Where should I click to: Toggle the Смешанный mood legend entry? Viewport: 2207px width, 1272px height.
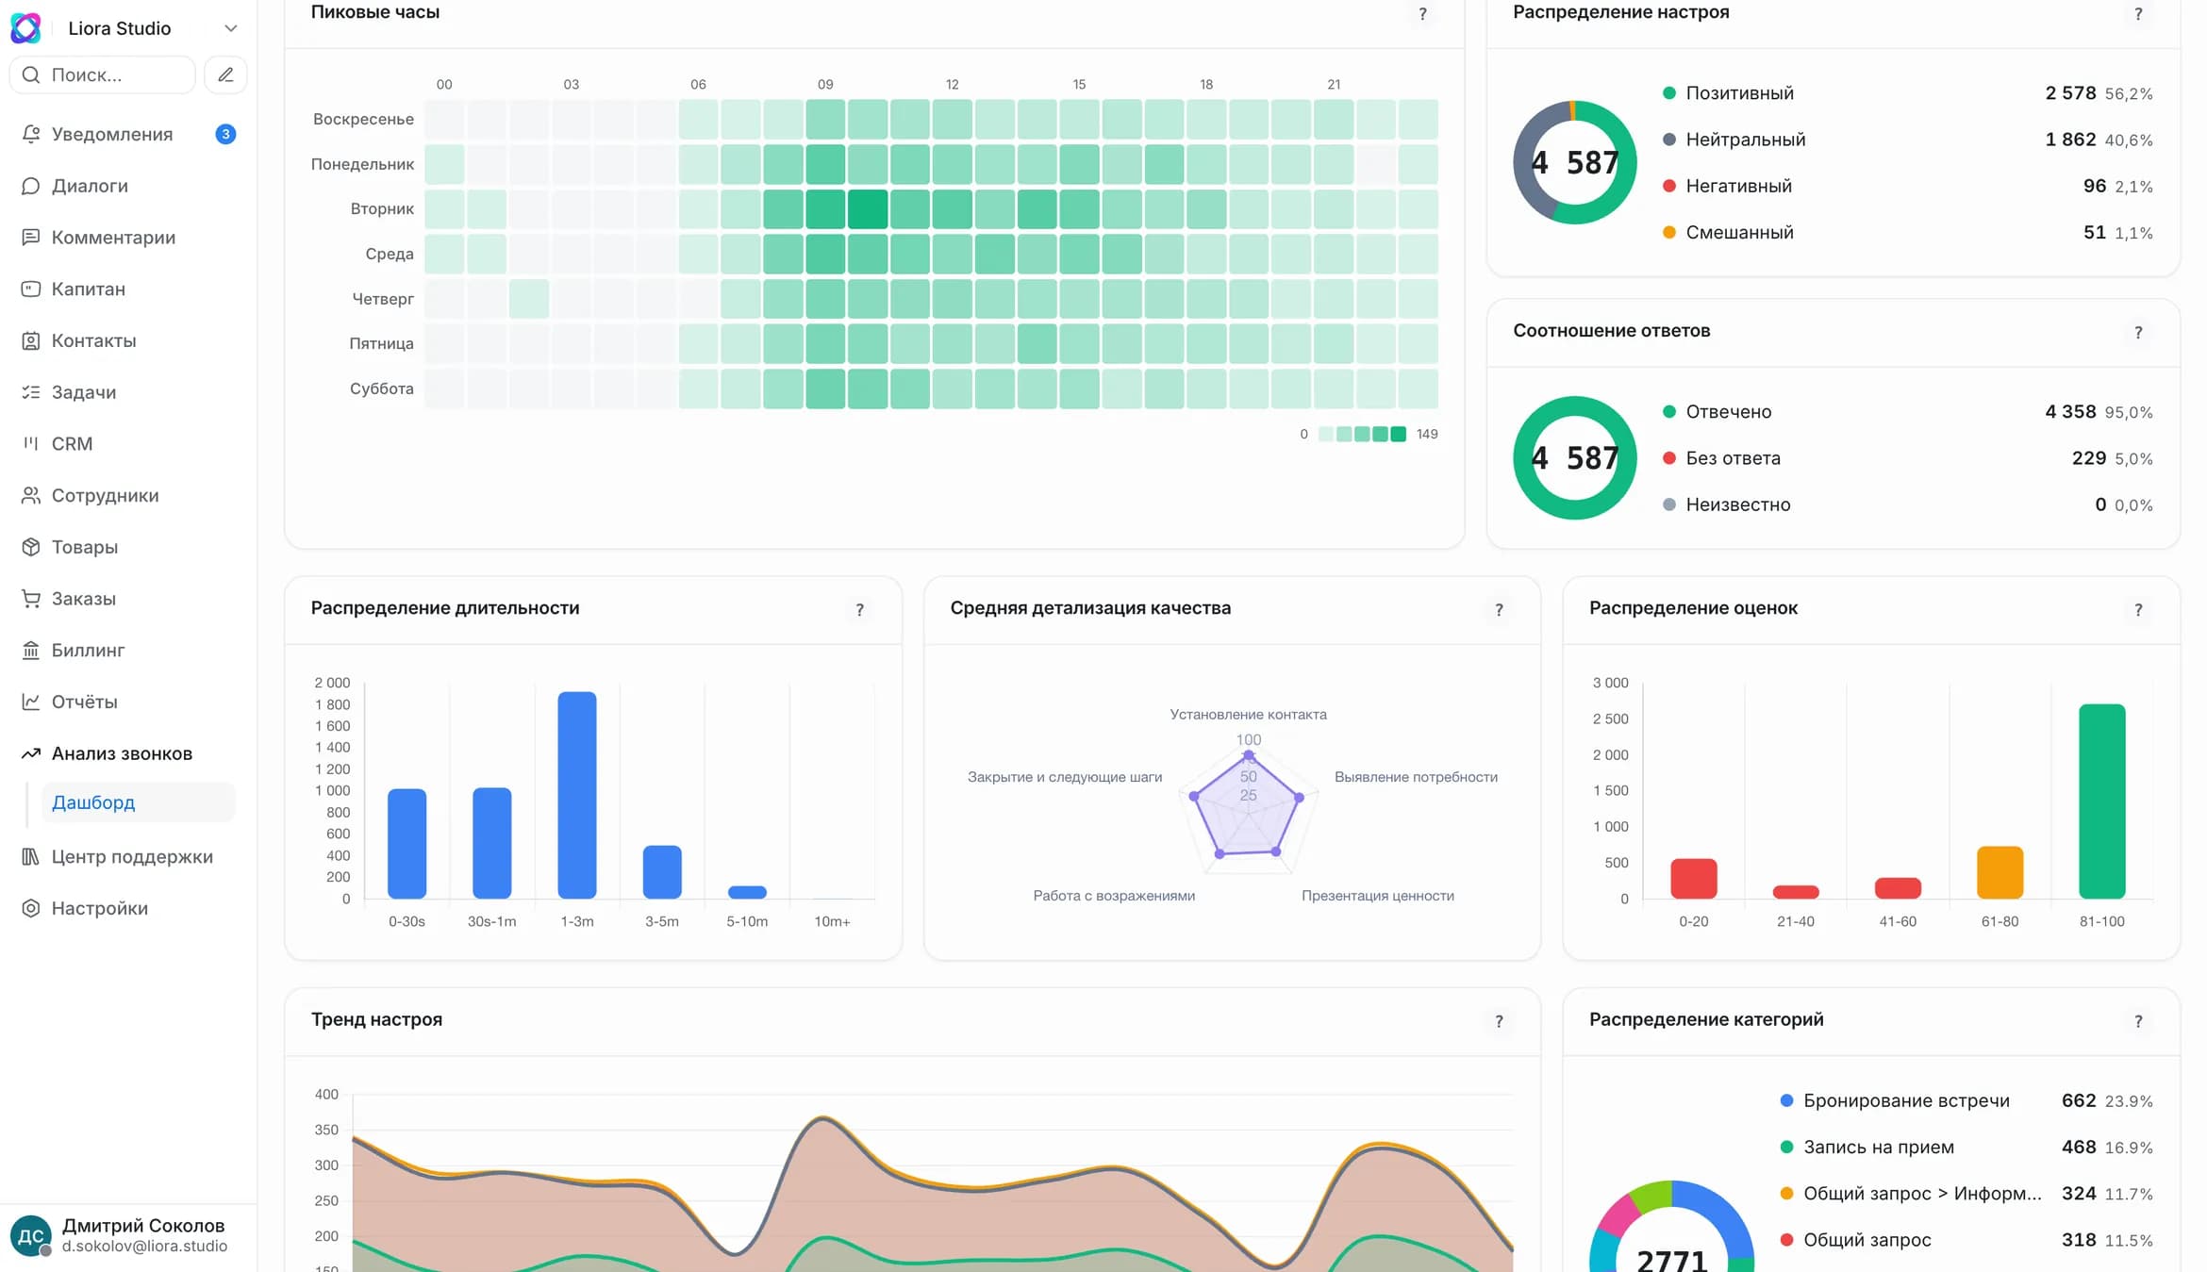(1907, 232)
